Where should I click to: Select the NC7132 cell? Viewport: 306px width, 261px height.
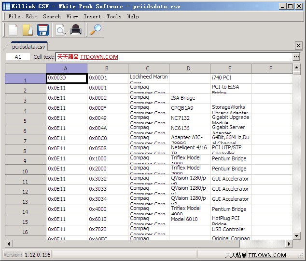190,119
